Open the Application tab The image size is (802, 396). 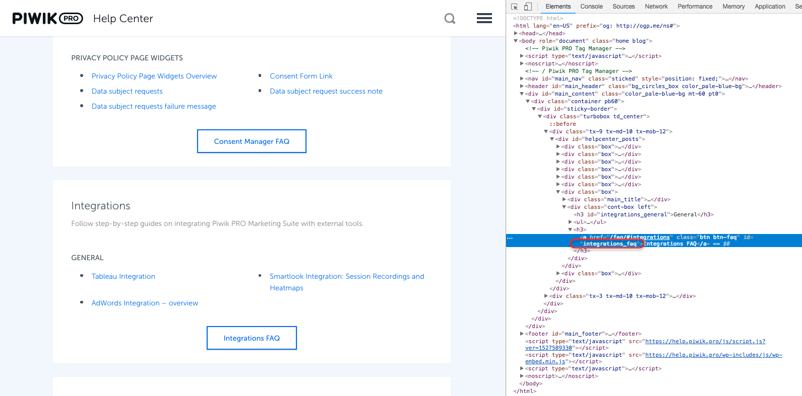[x=770, y=7]
